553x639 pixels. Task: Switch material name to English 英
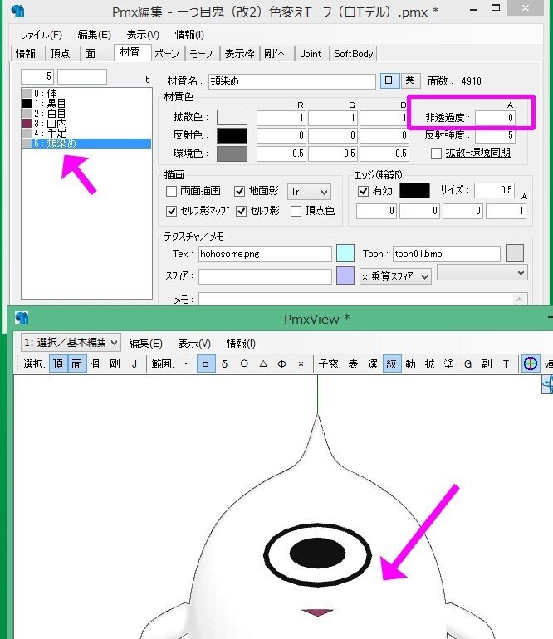click(409, 80)
